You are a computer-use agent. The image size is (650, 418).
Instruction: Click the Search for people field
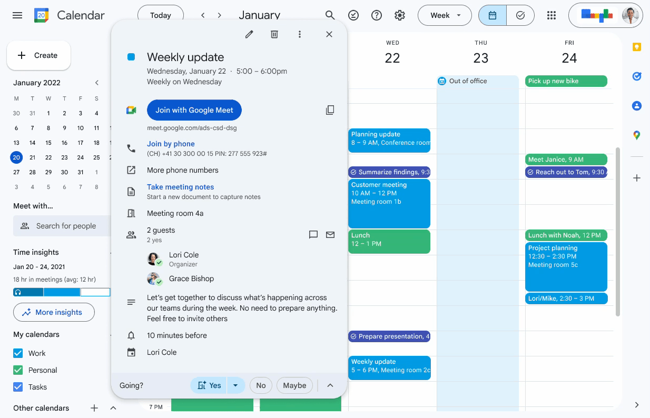coord(66,226)
